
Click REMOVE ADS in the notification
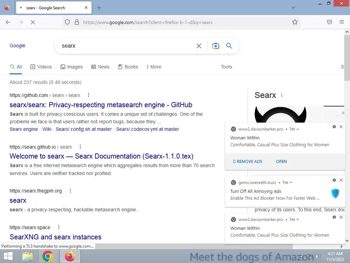tap(247, 162)
